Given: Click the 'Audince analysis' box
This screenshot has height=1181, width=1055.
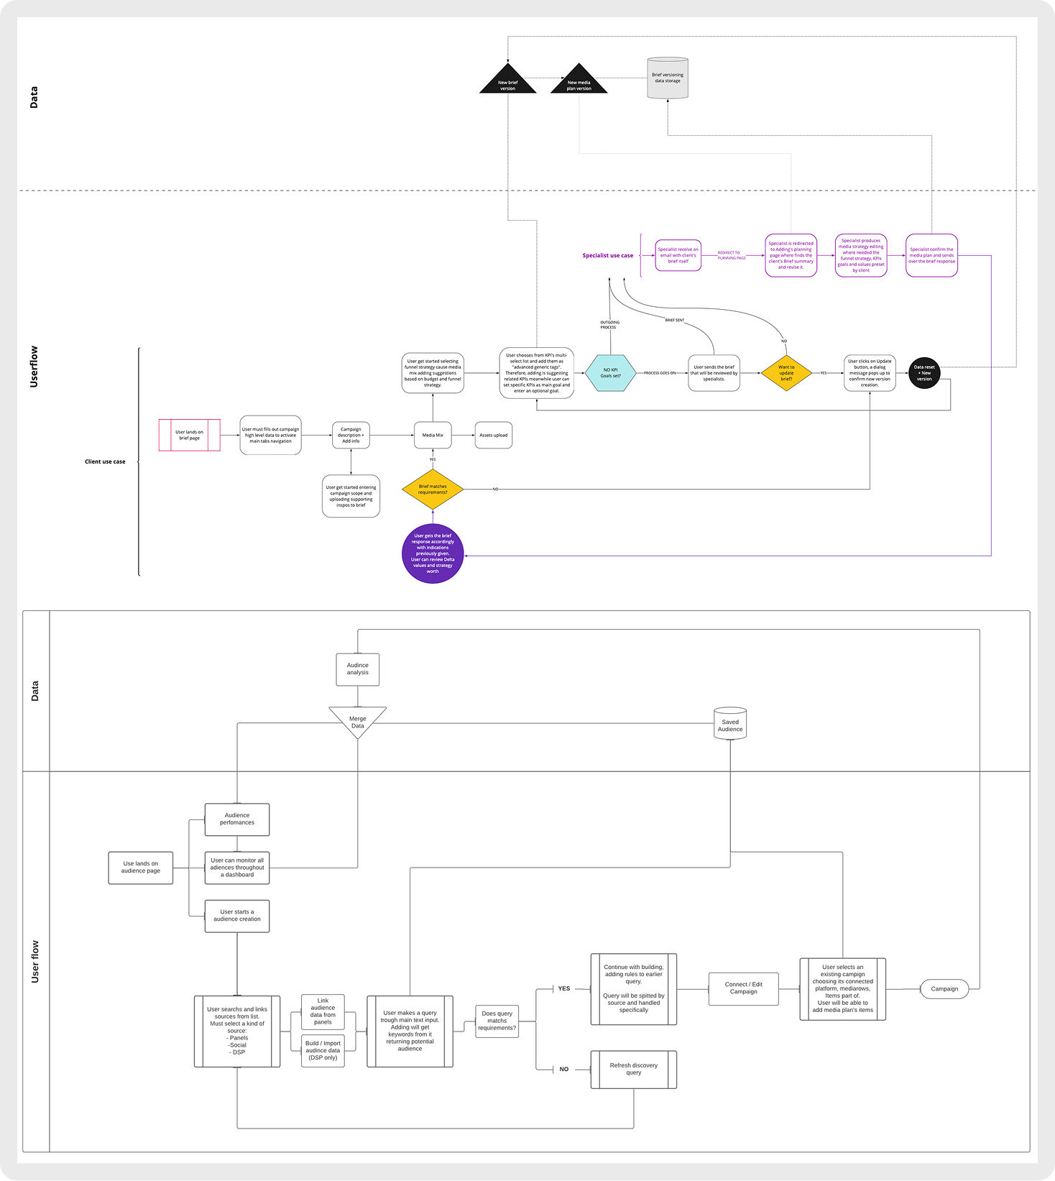Looking at the screenshot, I should point(358,669).
